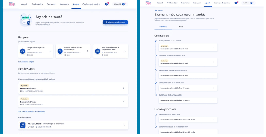Image resolution: width=266 pixels, height=137 pixels.
Task: Expand the Examen du 5e mois card chevron
Action: 124,88
